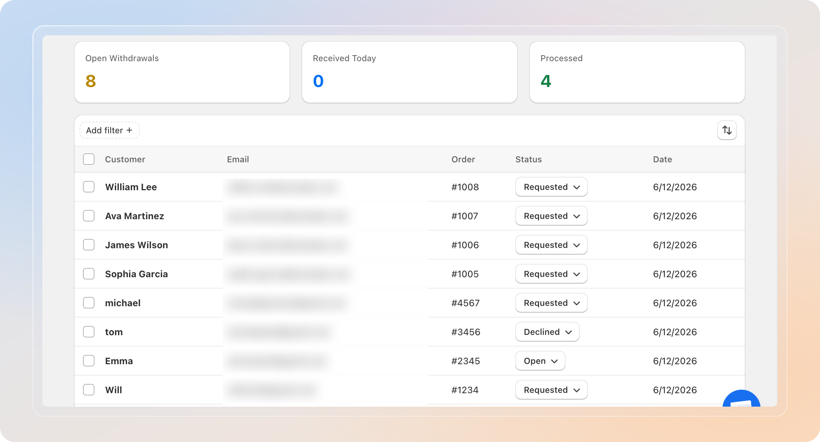Expand the Open status dropdown for Emma
This screenshot has width=820, height=442.
[540, 361]
